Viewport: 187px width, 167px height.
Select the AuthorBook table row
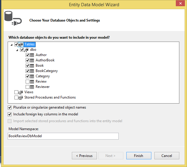[x=45, y=60]
